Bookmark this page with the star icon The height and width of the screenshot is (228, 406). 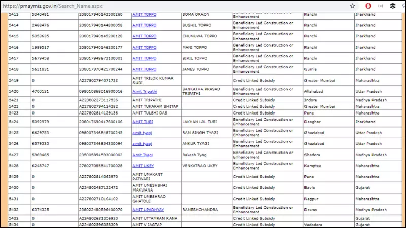click(352, 6)
